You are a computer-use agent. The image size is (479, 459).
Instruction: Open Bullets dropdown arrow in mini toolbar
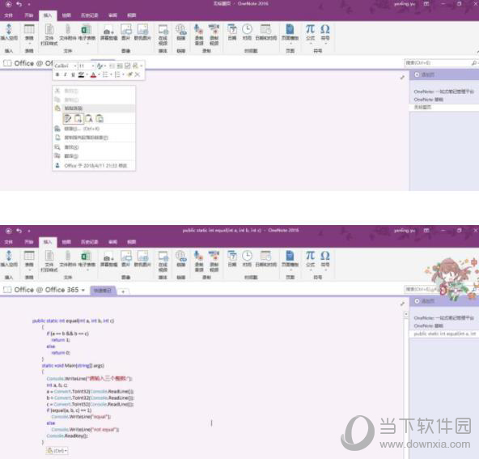click(111, 74)
